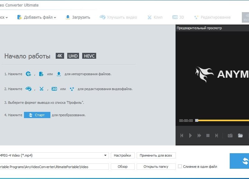
Task: Skip to next frame in preview
Action: [x=216, y=135]
